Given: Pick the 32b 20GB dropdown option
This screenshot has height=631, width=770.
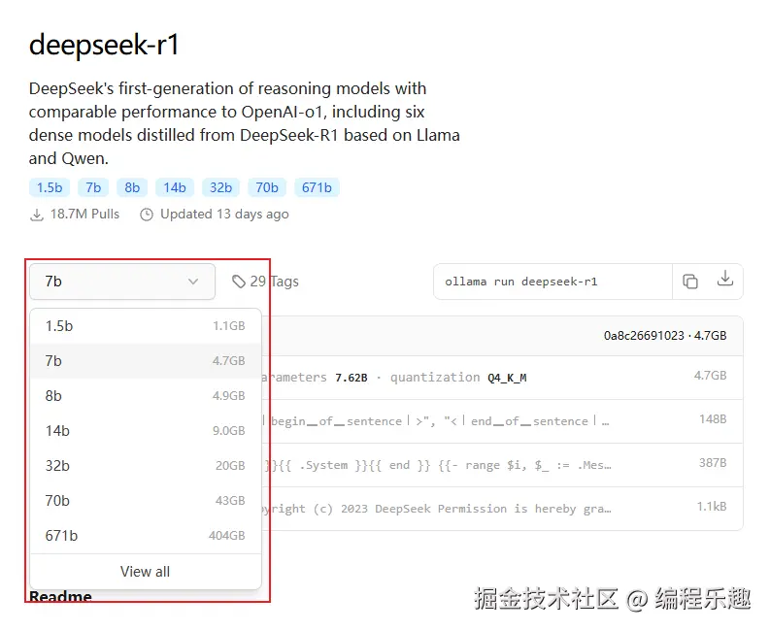Looking at the screenshot, I should click(146, 466).
